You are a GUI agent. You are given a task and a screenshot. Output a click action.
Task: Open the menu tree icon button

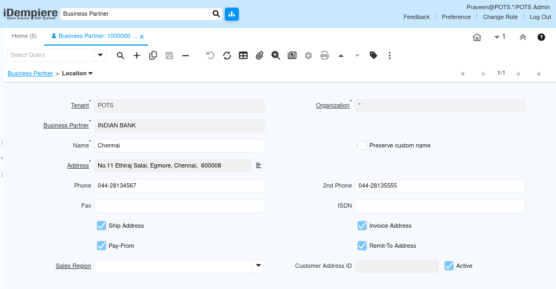tap(232, 14)
